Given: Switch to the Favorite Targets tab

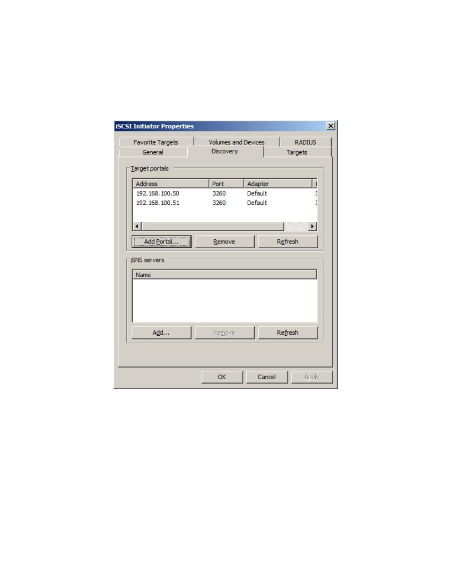Looking at the screenshot, I should tap(156, 142).
